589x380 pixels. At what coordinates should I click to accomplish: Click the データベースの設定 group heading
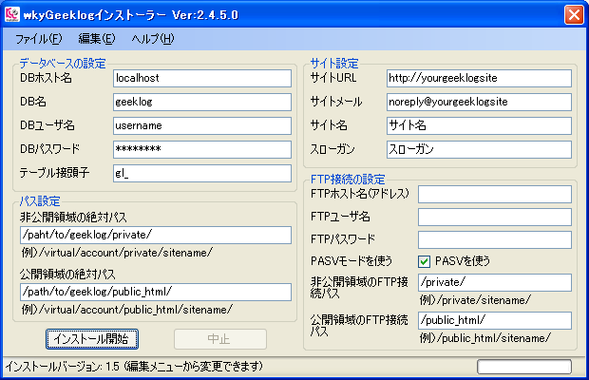click(63, 64)
